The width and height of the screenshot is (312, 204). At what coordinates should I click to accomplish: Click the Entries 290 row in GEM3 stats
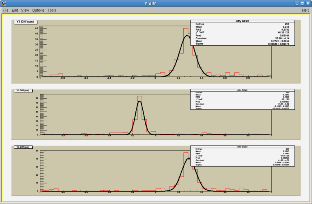(x=242, y=149)
